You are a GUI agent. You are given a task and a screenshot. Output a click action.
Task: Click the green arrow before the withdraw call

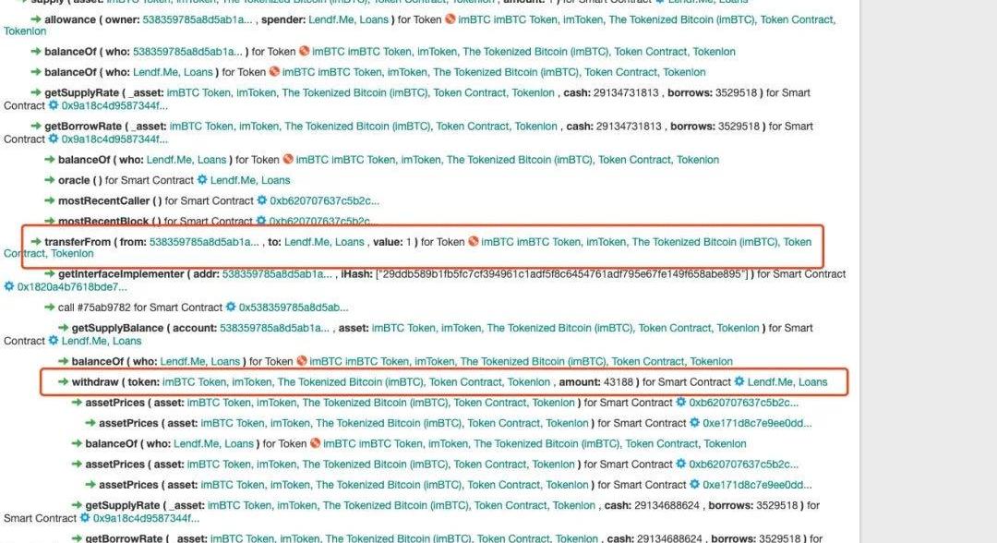tap(64, 381)
